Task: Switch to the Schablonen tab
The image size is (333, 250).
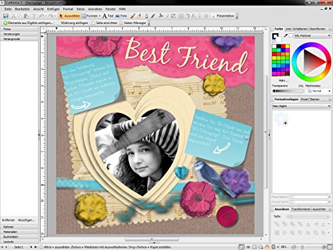Action: tap(300, 29)
